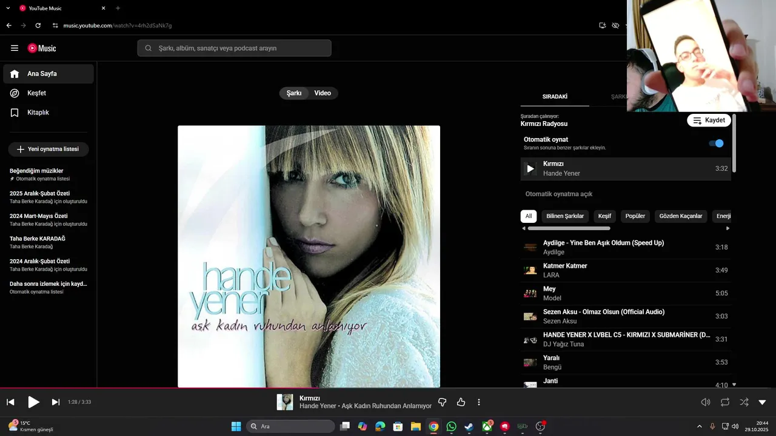Click the install app icon in address bar
The width and height of the screenshot is (776, 436).
point(602,25)
